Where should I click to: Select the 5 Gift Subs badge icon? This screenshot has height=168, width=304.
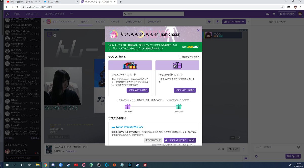point(179,106)
